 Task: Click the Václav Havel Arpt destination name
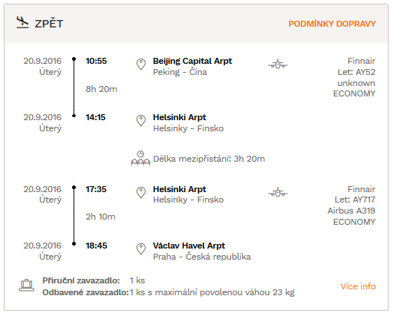click(x=189, y=246)
